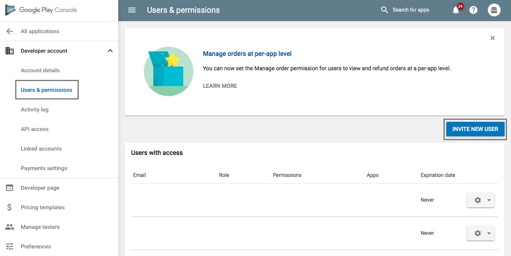Click the Preferences sliders icon
511x256 pixels.
(x=10, y=246)
